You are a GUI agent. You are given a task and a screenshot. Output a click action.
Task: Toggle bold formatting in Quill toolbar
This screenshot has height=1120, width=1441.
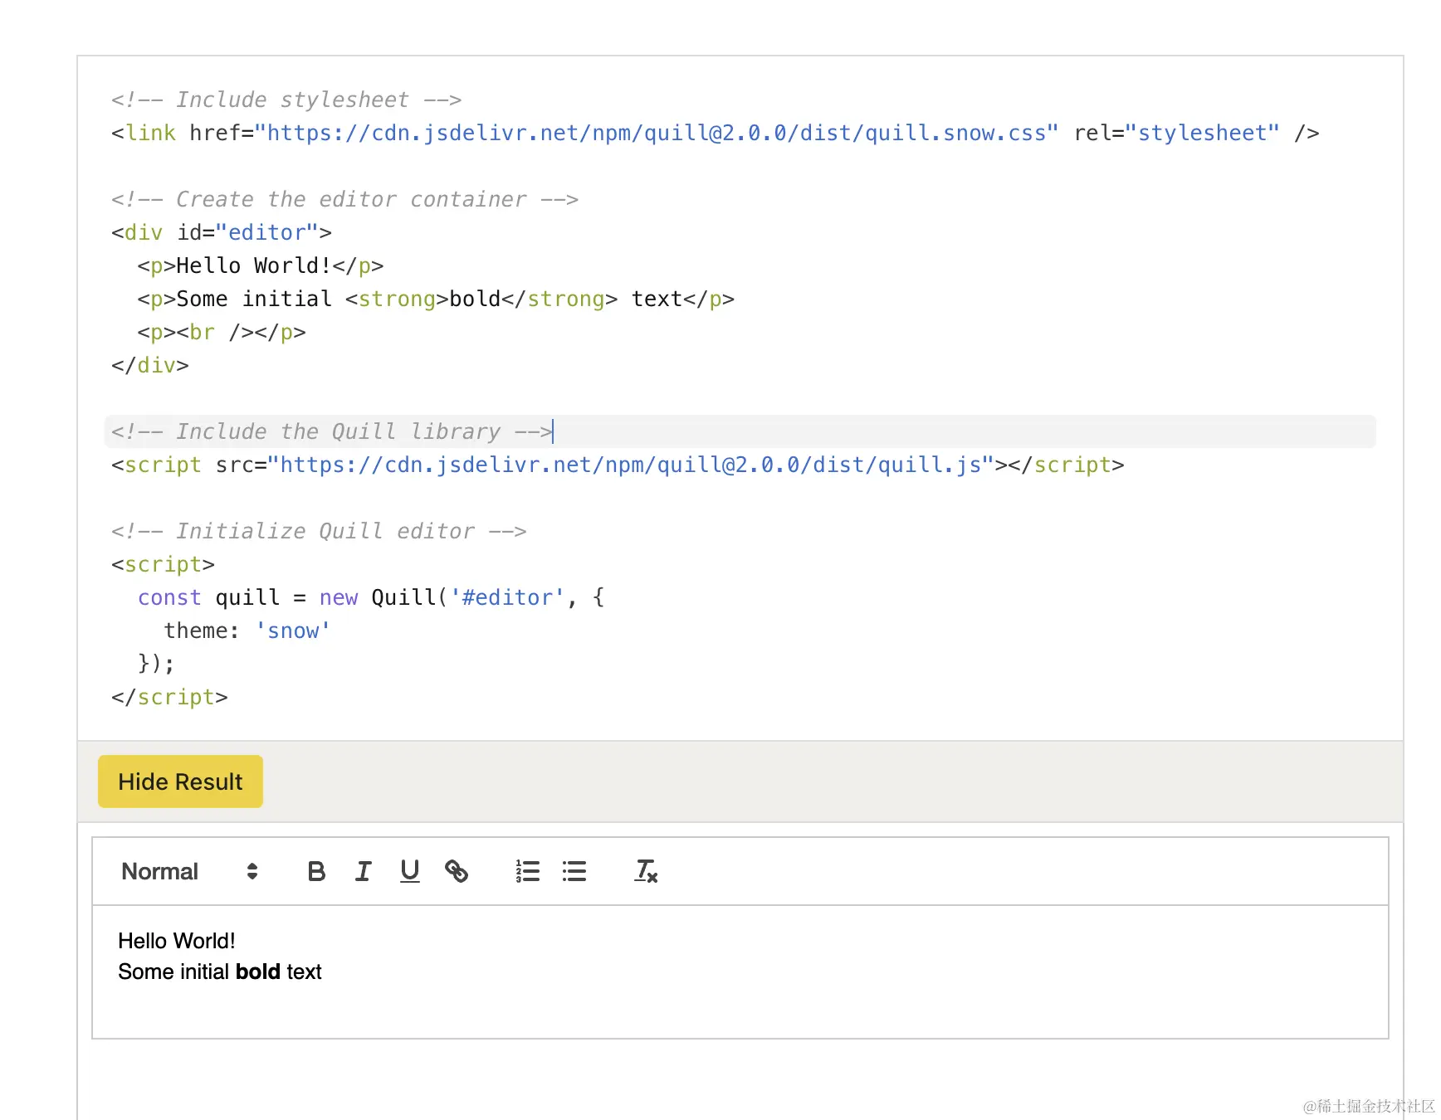coord(316,871)
